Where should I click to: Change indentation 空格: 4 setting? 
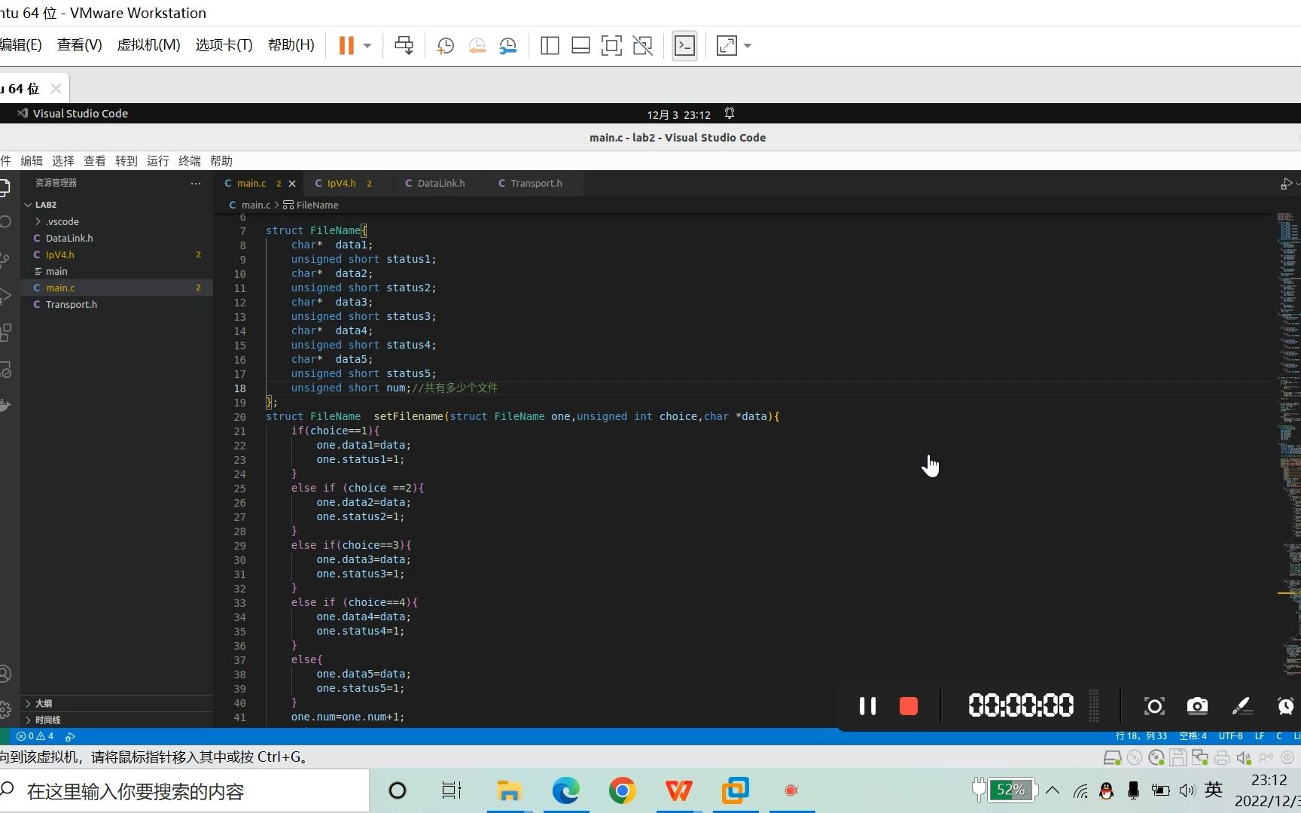(1193, 736)
